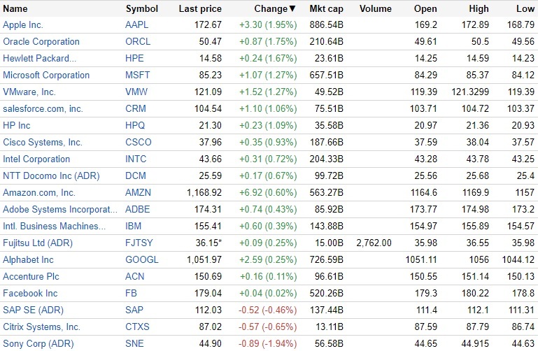Image resolution: width=538 pixels, height=351 pixels.
Task: Click the Mkt cap column header
Action: pos(326,9)
